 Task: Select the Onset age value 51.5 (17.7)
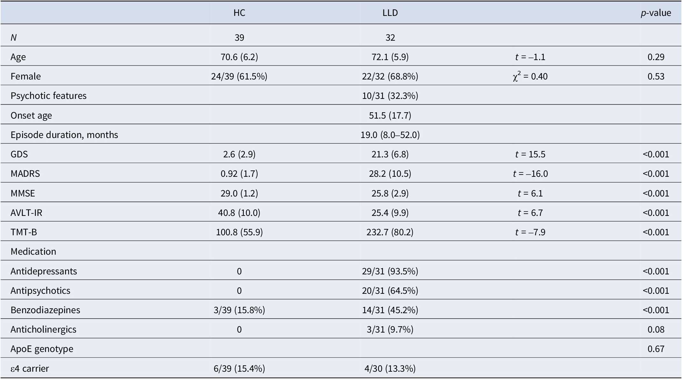pyautogui.click(x=390, y=115)
